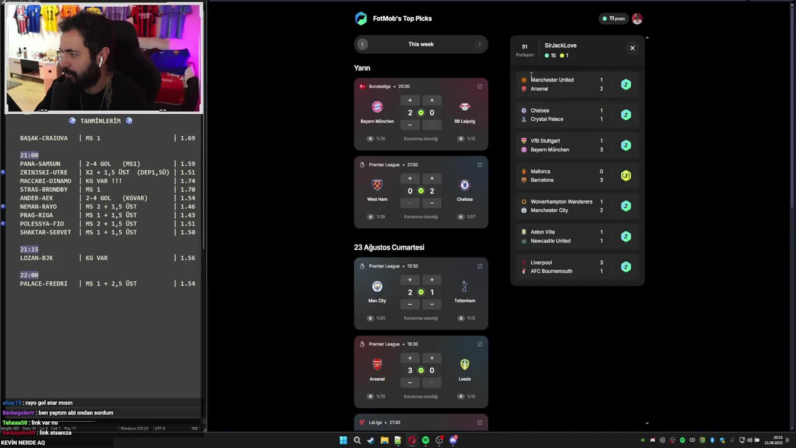
Task: Increase Chelsea score in West Ham card
Action: (432, 179)
